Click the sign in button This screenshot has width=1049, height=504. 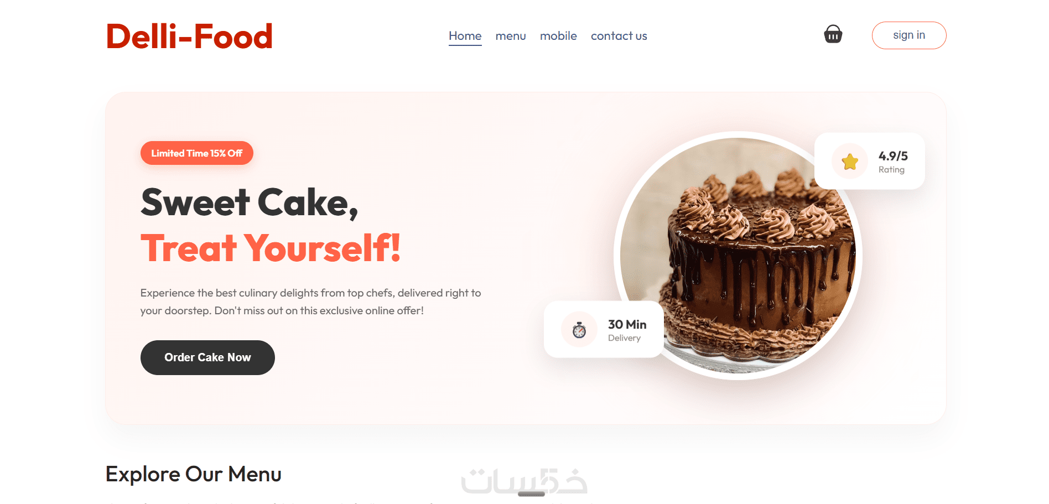(x=908, y=35)
